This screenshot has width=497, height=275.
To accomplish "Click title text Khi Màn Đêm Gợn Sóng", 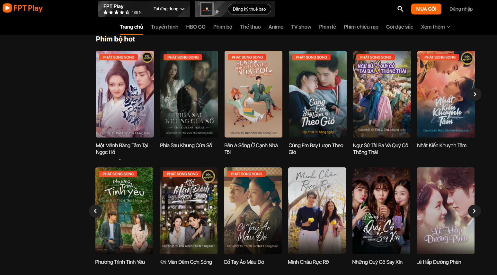I will point(186,262).
